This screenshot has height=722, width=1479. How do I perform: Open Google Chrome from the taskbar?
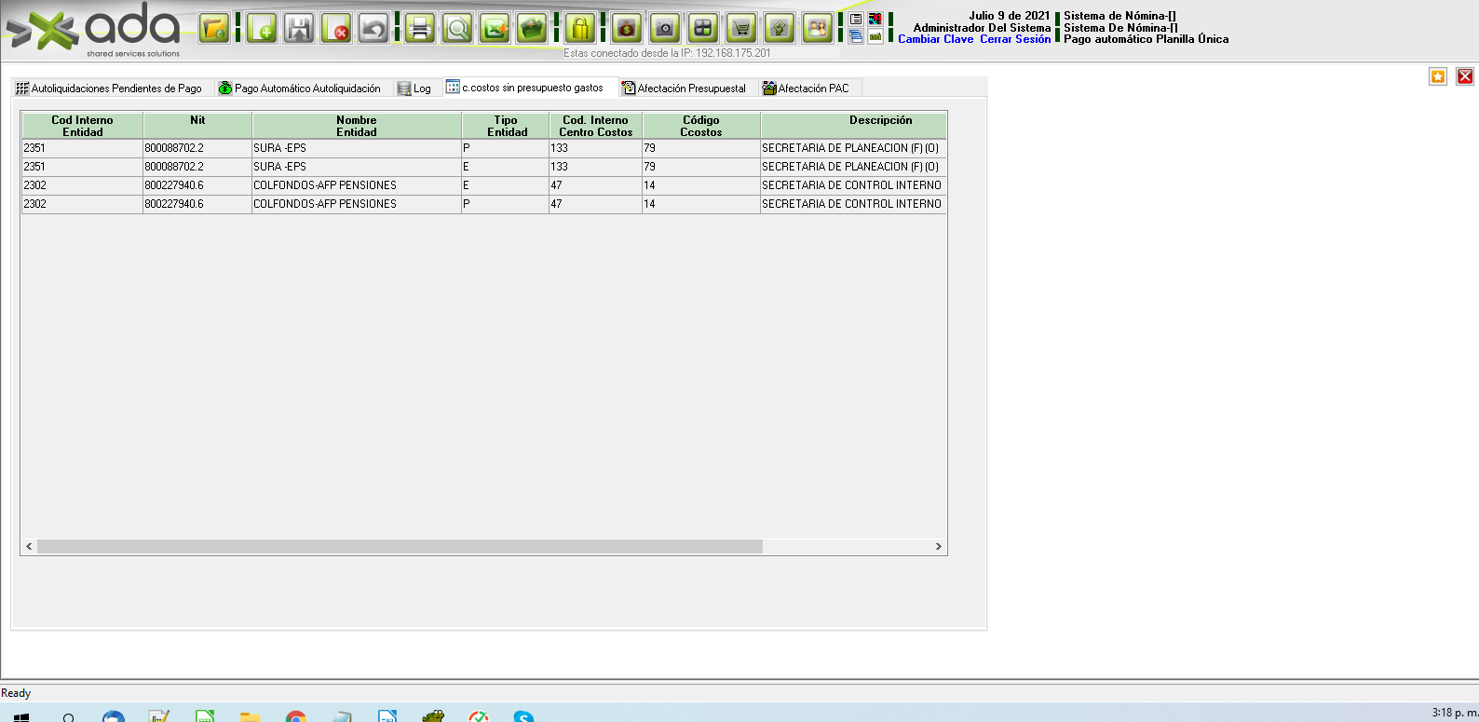[x=295, y=716]
